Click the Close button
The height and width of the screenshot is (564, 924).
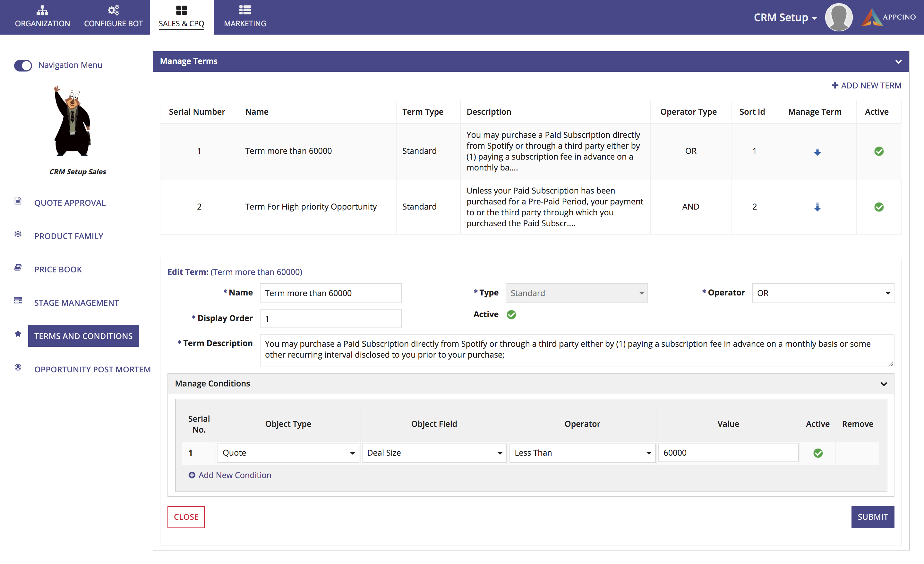186,517
